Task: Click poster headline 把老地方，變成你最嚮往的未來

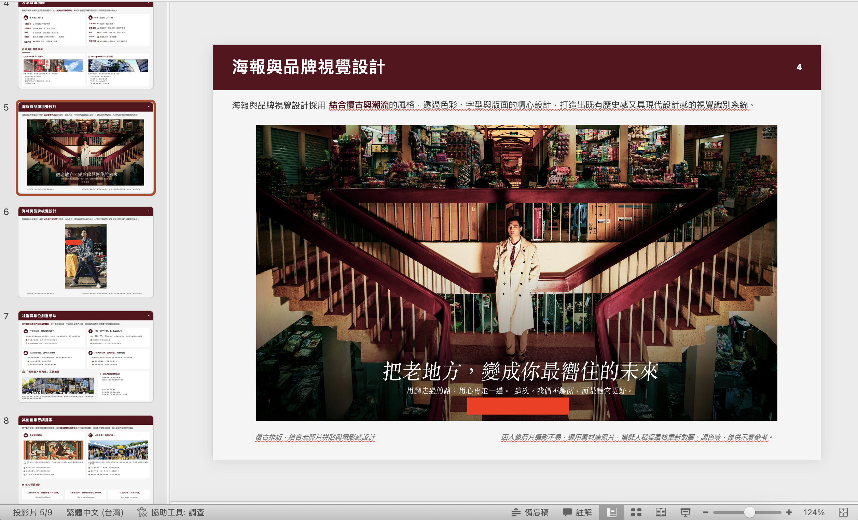Action: coord(521,371)
